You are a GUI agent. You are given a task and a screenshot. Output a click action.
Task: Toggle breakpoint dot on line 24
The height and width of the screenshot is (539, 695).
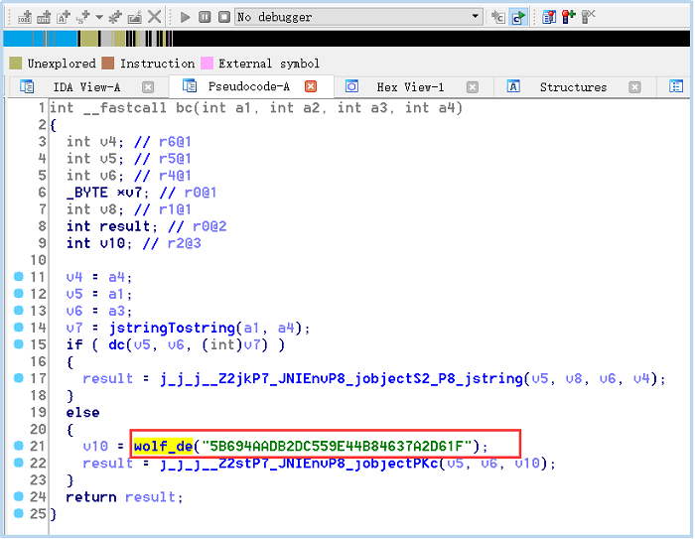pyautogui.click(x=18, y=496)
